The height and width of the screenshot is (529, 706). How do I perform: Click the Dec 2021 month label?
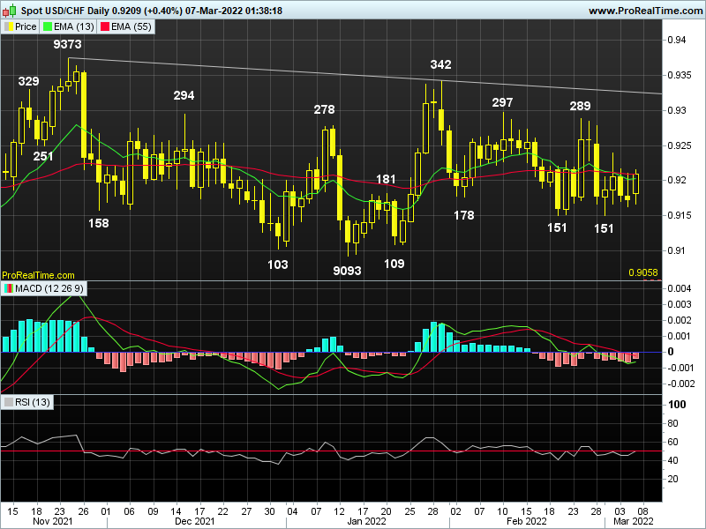point(195,521)
